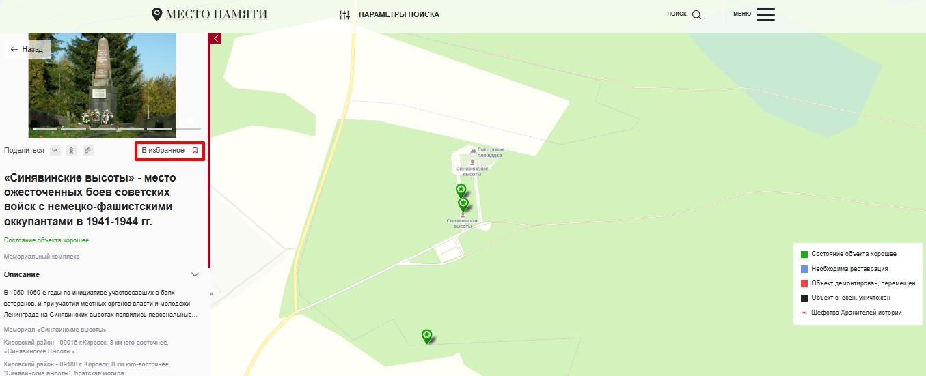Select the southern green memorial map pin

click(x=427, y=336)
